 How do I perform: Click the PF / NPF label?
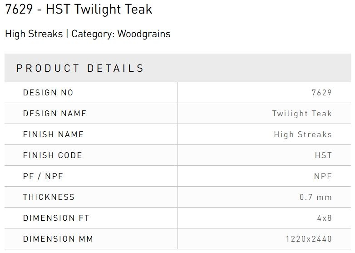[43, 176]
